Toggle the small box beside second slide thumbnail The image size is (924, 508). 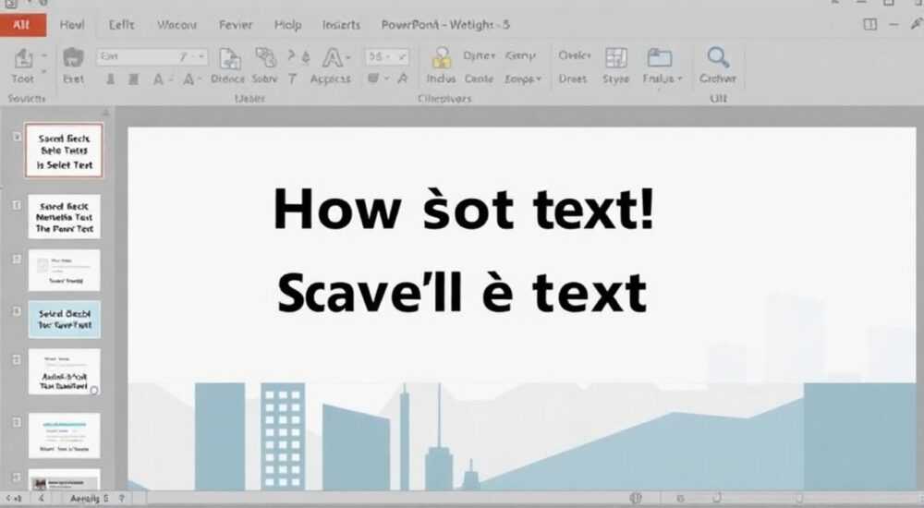(17, 205)
